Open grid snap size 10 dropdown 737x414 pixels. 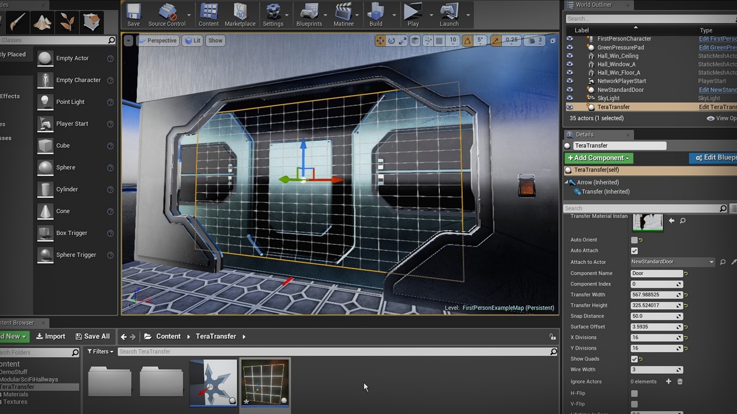pyautogui.click(x=453, y=40)
